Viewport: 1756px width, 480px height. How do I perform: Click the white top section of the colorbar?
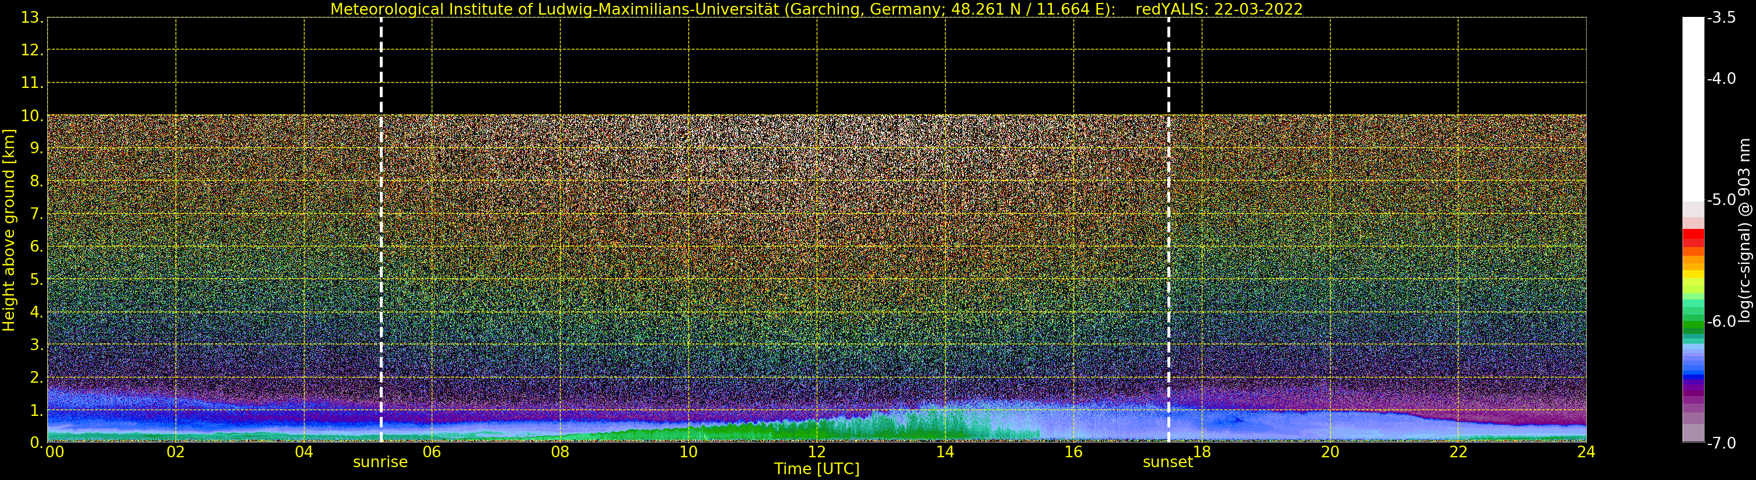coord(1693,109)
